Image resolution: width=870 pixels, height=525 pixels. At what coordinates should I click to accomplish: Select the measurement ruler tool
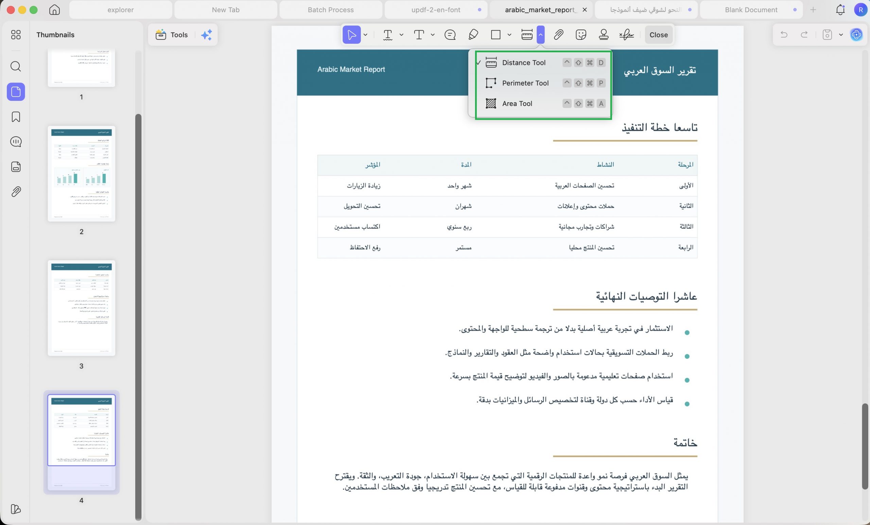pos(527,35)
